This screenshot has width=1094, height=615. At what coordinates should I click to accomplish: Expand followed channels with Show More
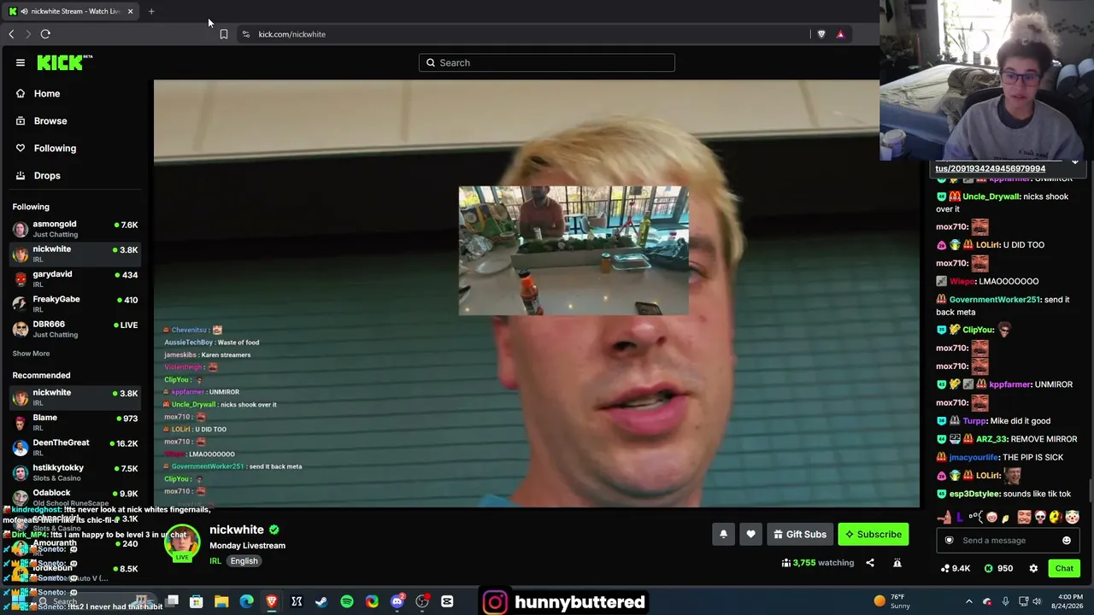click(31, 354)
